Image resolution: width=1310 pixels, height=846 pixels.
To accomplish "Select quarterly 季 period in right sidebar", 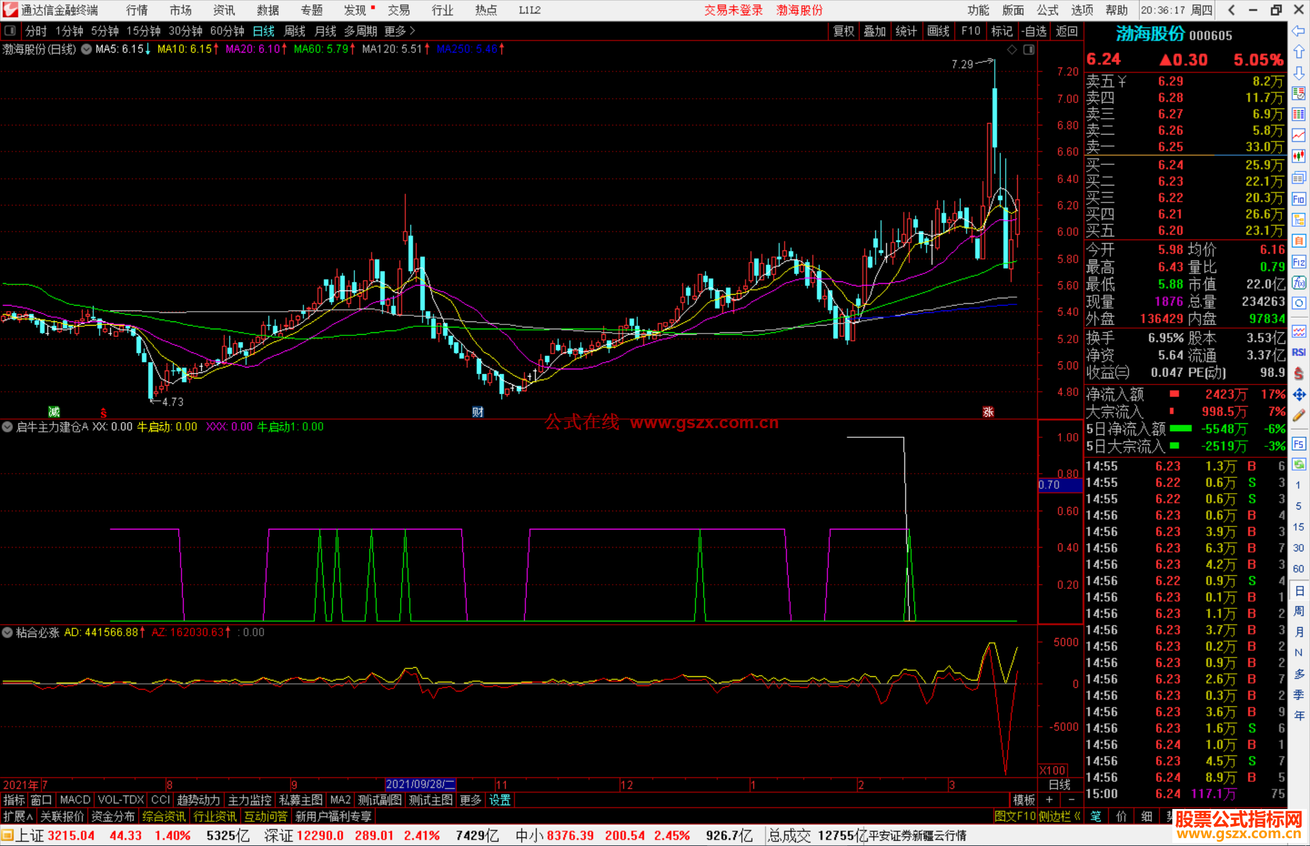I will click(1298, 695).
